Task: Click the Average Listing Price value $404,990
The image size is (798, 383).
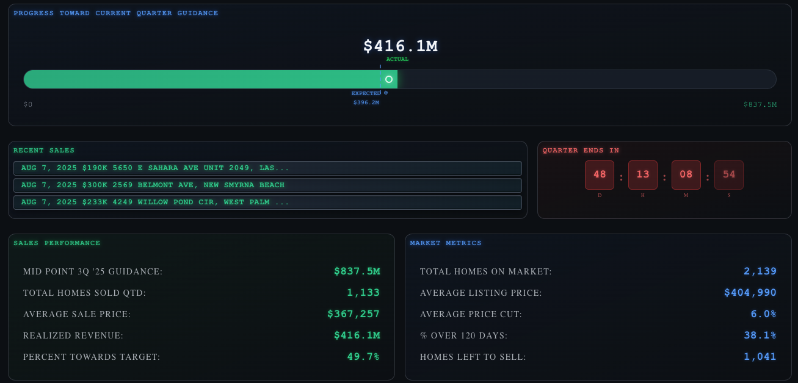Action: pos(750,293)
